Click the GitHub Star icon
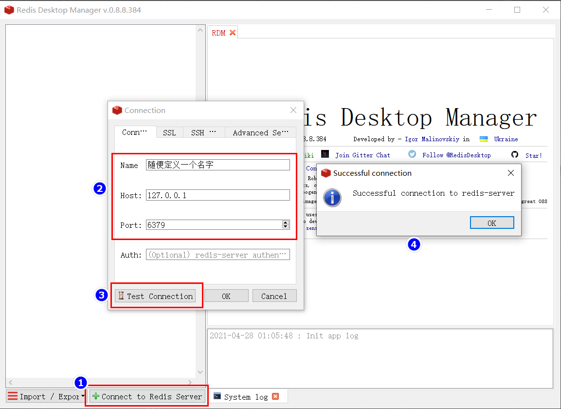This screenshot has width=561, height=409. coord(514,155)
